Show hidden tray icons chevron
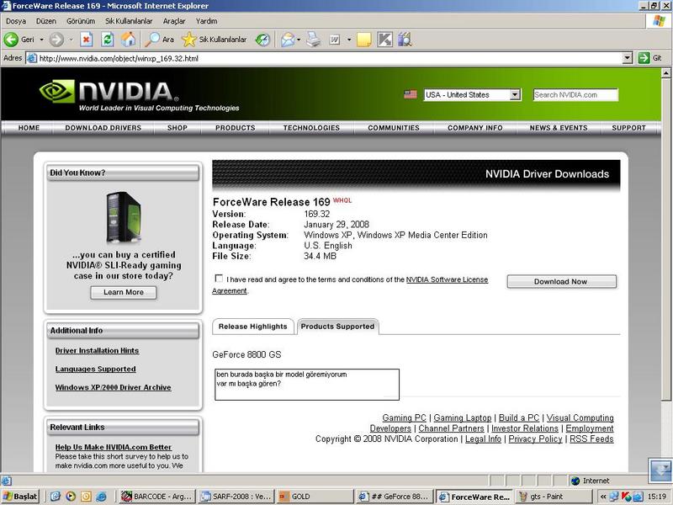673x505 pixels. [602, 497]
